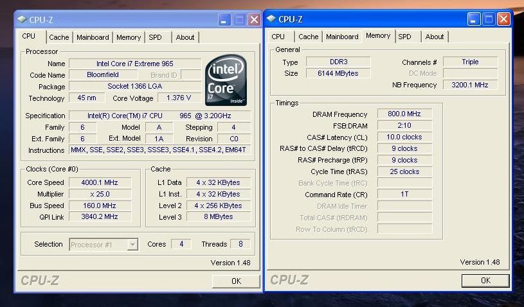The image size is (524, 307).
Task: Click the Stepping value 4
Action: pos(233,127)
